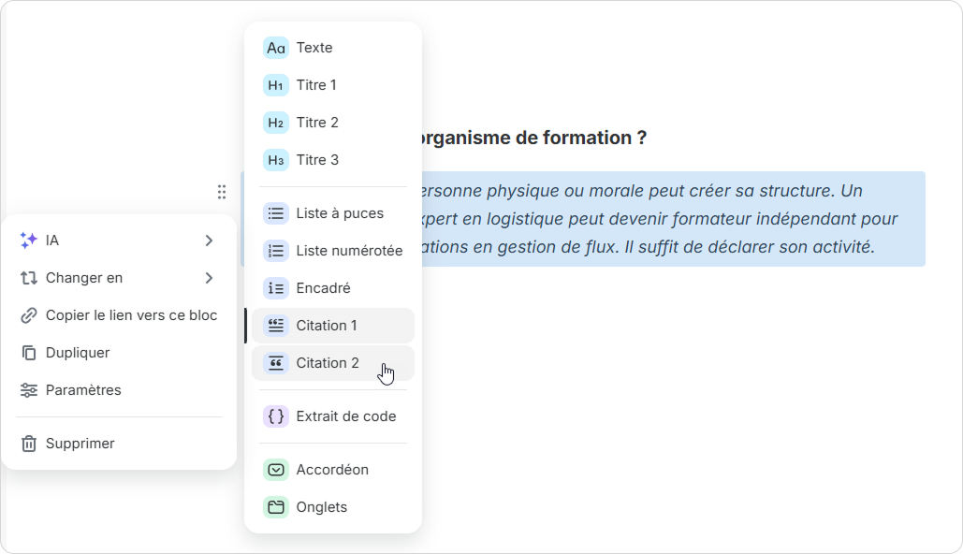
Task: Click the Accordéon block icon
Action: click(x=275, y=470)
